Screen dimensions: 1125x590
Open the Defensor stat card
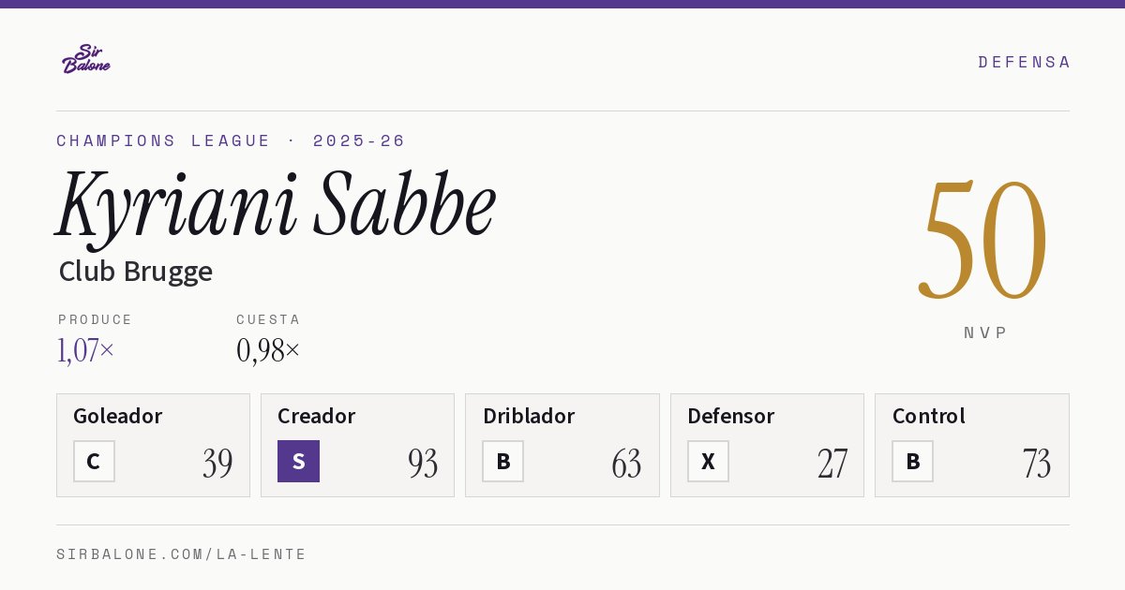point(767,445)
